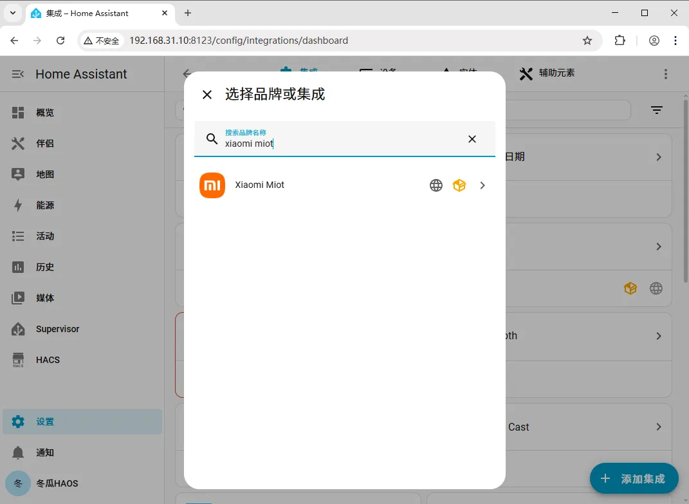Open 地图 map in sidebar

click(x=82, y=174)
